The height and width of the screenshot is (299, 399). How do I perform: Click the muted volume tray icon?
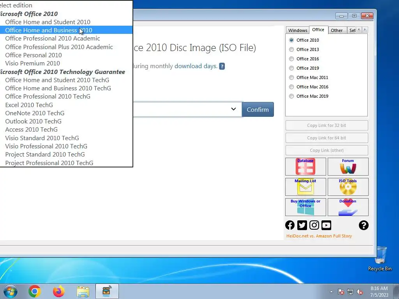pos(360,292)
